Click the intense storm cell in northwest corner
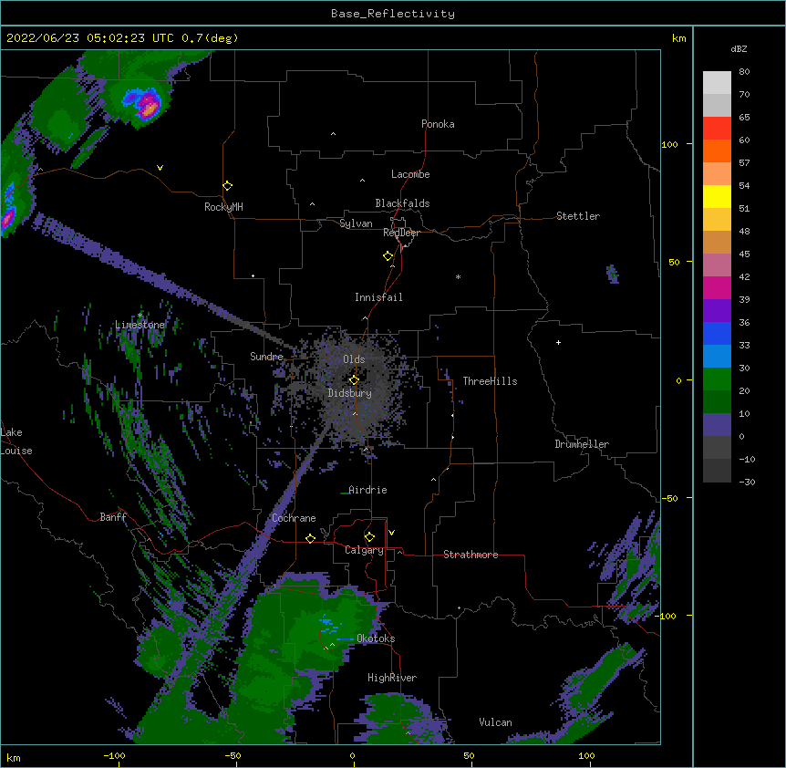Viewport: 786px width, 768px height. [x=144, y=103]
